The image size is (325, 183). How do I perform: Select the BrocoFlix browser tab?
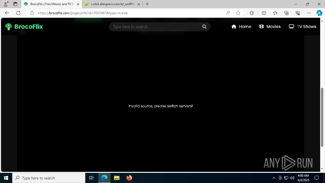tap(52, 4)
